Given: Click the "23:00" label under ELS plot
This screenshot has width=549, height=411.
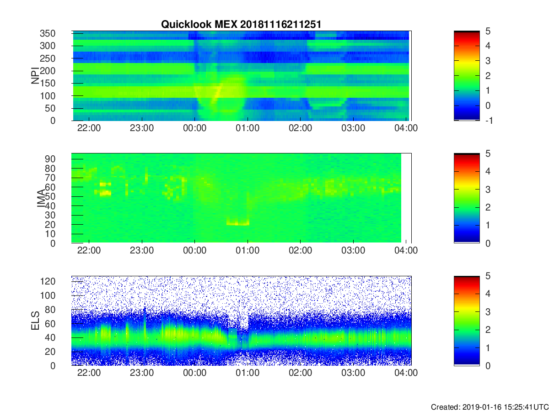Looking at the screenshot, I should tap(142, 373).
